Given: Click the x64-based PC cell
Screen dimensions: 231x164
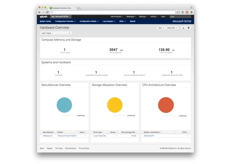Looking at the screenshot, I should [x=149, y=136].
